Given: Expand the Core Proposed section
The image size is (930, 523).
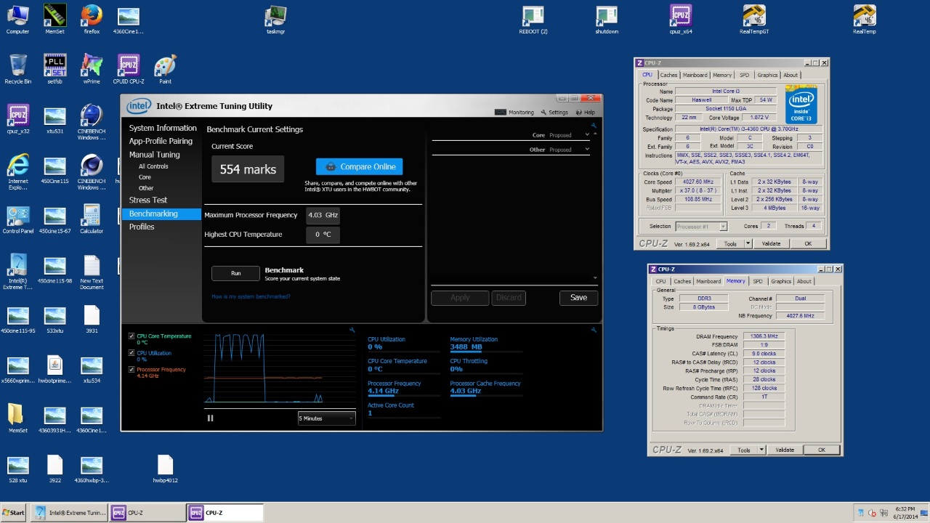Looking at the screenshot, I should (x=587, y=135).
